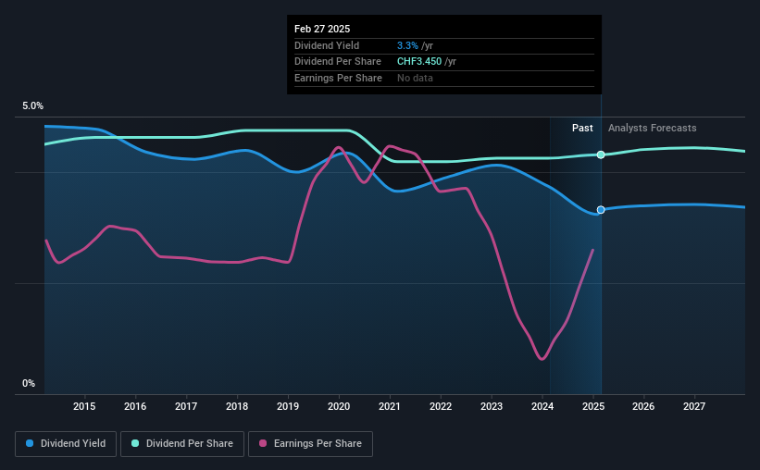The width and height of the screenshot is (760, 470).
Task: Click the 'Feb 27 2025' tooltip date
Action: click(x=322, y=29)
